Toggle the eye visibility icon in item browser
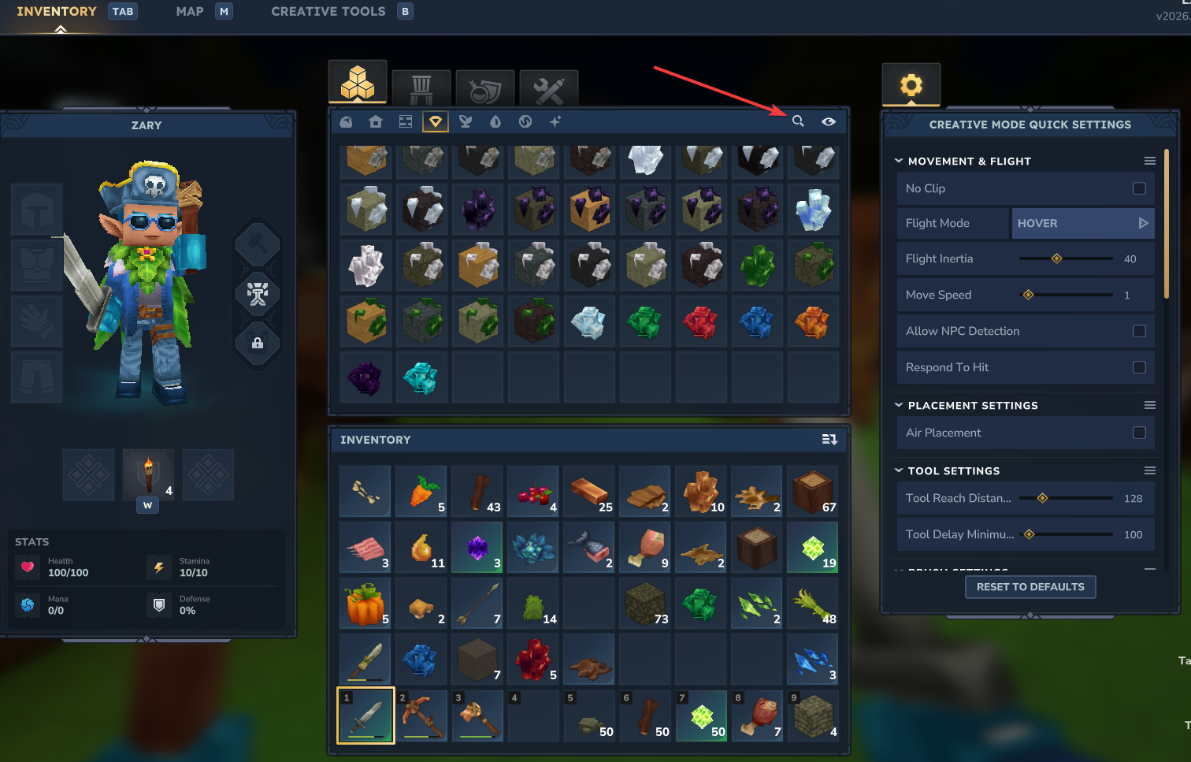 pos(829,121)
